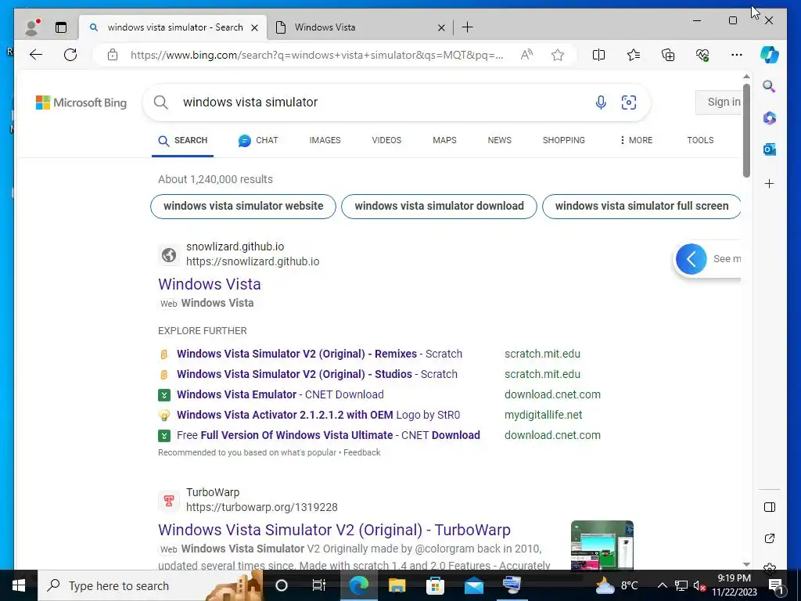Open the Favorites list icon
The image size is (801, 601).
(x=634, y=55)
